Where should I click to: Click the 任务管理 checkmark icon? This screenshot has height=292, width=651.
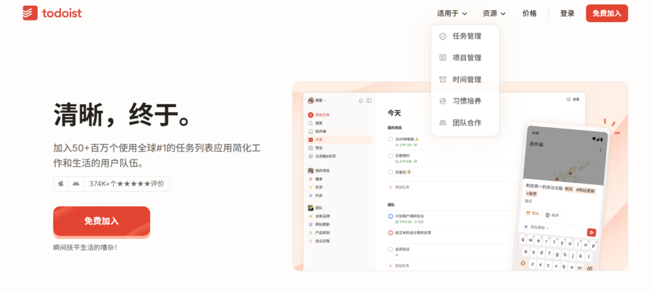tap(442, 36)
